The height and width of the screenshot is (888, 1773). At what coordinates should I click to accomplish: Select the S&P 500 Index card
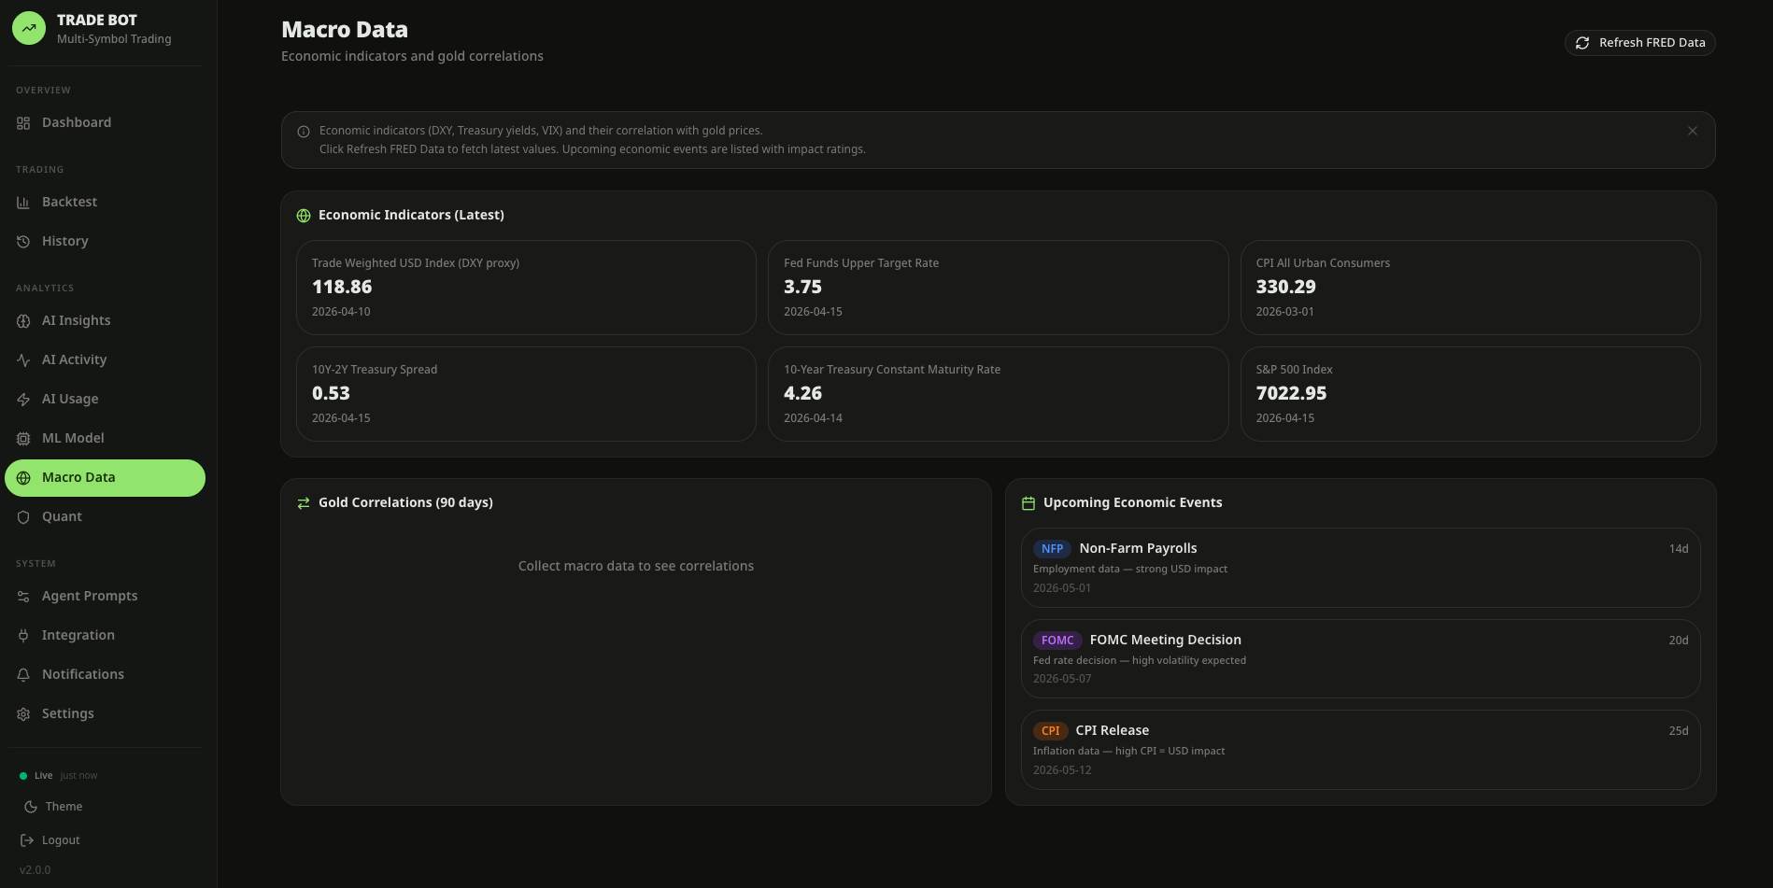click(x=1470, y=394)
